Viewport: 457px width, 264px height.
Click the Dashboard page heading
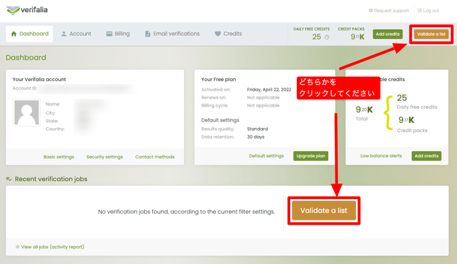26,58
